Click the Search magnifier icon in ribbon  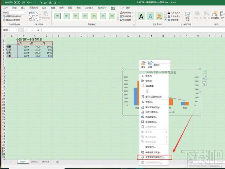point(122,8)
